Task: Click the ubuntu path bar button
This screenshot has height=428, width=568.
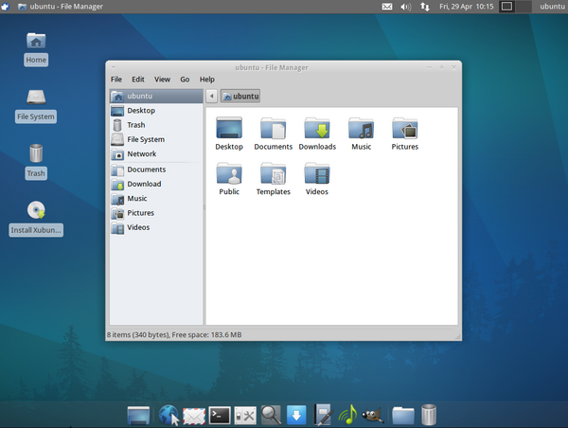Action: [240, 96]
